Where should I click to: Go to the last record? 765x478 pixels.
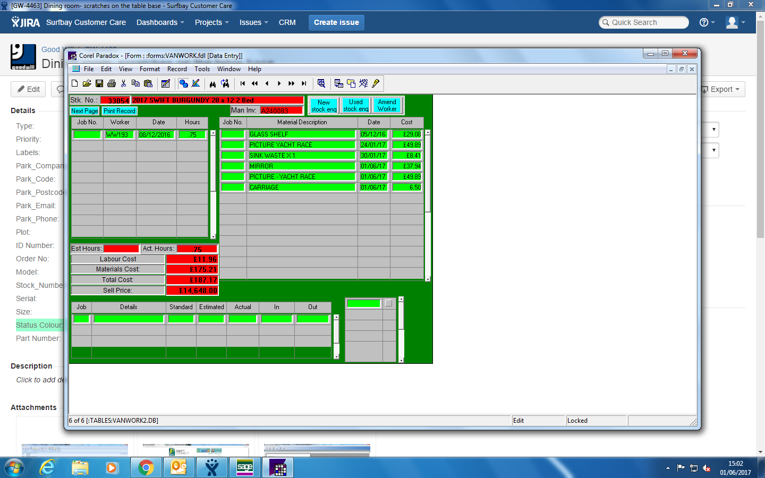click(x=304, y=83)
